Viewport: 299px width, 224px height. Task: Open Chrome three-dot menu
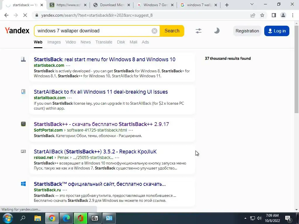[x=293, y=15]
